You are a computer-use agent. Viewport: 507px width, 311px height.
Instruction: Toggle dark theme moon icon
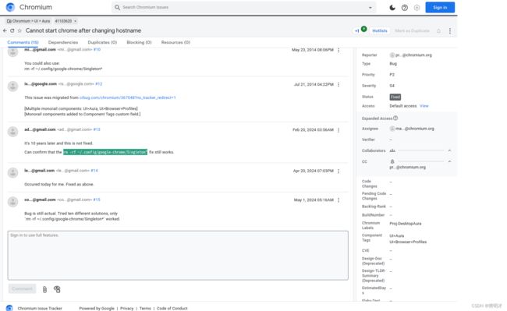pyautogui.click(x=392, y=8)
